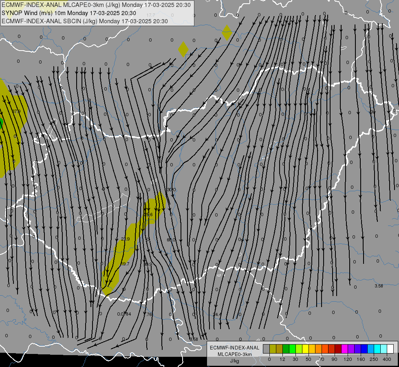The height and width of the screenshot is (367, 399).
Task: Click the MLCAPE0-3km label in the legend
Action: pyautogui.click(x=235, y=354)
